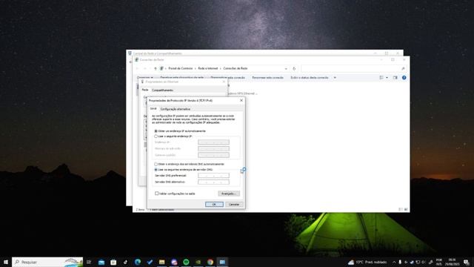Click the Pesquisar taskbar search box
Image resolution: width=474 pixels, height=267 pixels.
point(47,262)
